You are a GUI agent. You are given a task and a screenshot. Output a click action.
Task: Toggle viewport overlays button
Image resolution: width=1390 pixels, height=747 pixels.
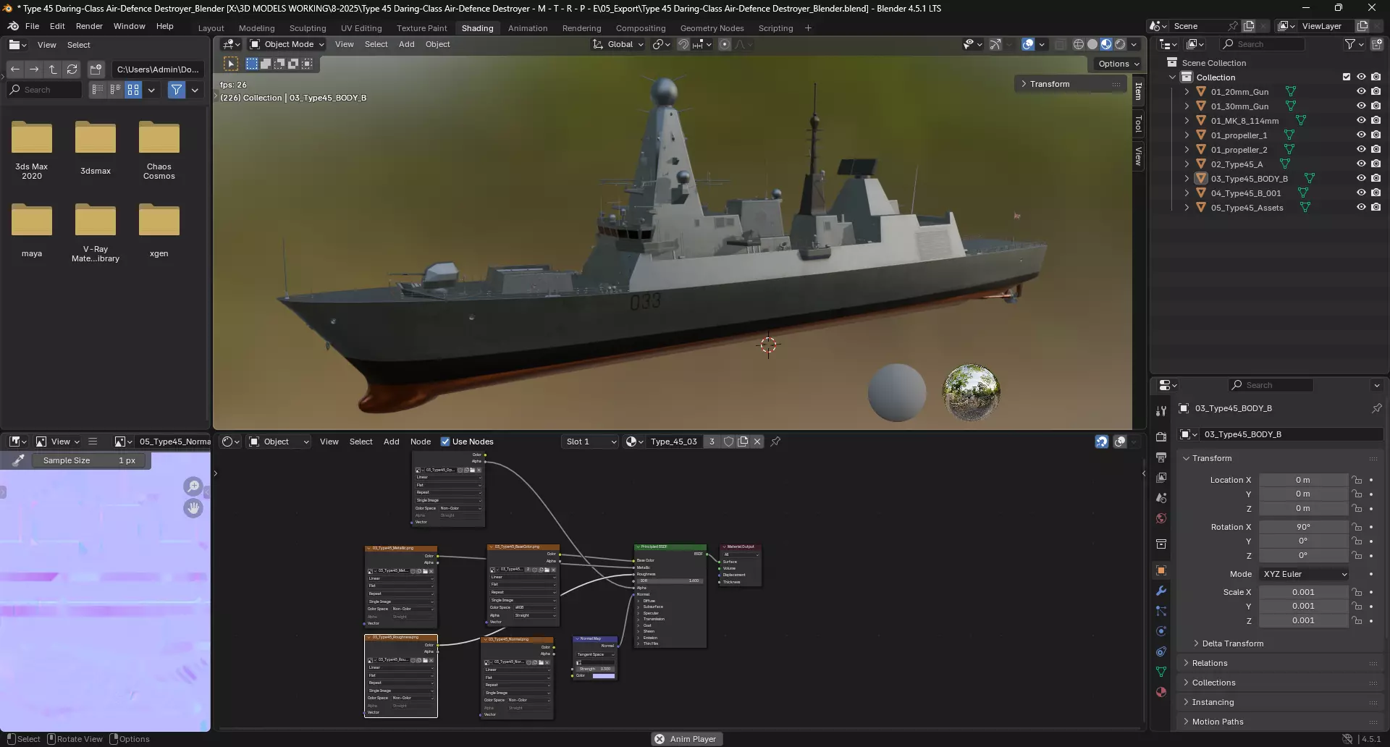click(1028, 44)
